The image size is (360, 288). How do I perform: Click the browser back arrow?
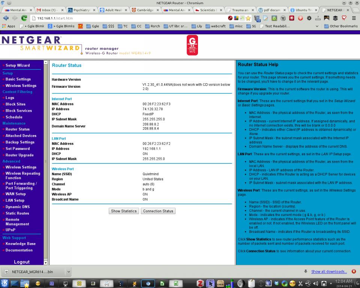[x=6, y=18]
